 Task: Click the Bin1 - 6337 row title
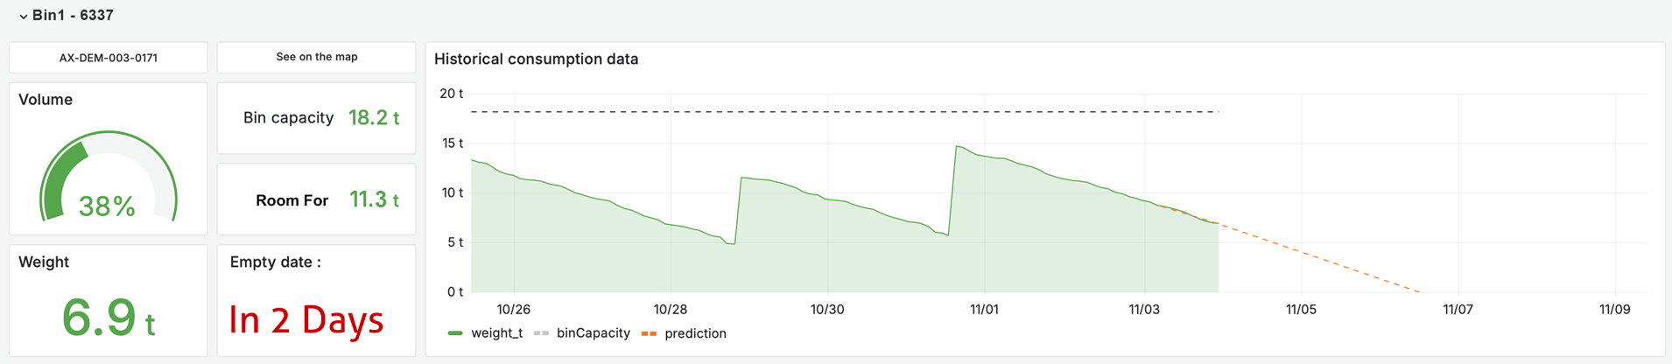coord(73,16)
